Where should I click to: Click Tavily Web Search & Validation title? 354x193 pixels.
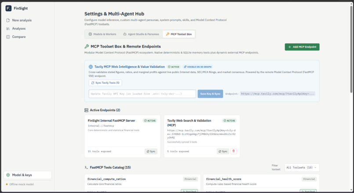(x=189, y=123)
